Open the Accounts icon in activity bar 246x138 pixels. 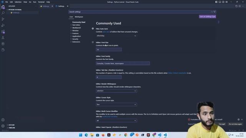(x=3, y=120)
